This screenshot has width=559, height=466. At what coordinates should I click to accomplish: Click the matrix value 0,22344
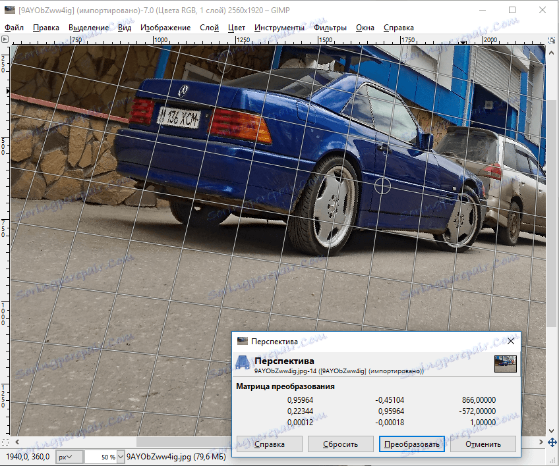pyautogui.click(x=300, y=411)
